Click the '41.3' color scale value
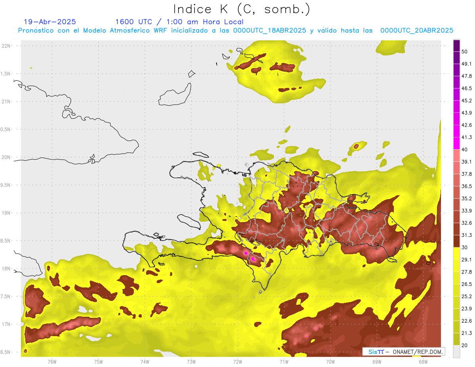The width and height of the screenshot is (475, 367). click(467, 137)
